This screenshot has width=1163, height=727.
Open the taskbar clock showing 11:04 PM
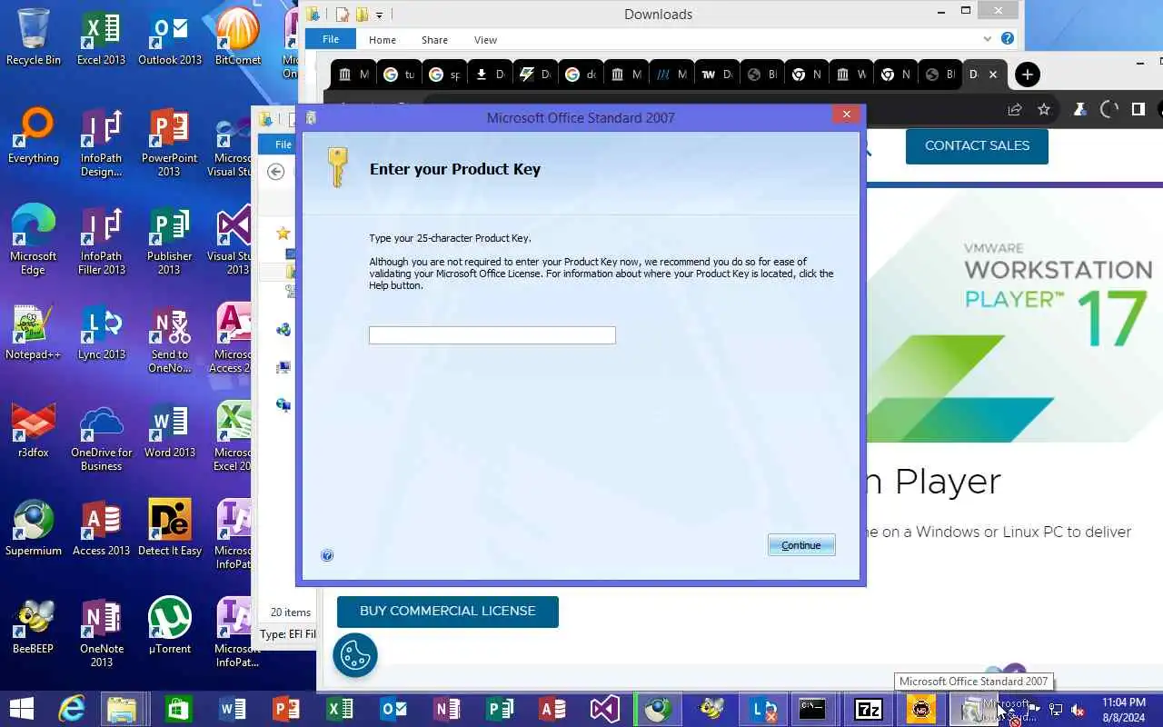point(1126,709)
